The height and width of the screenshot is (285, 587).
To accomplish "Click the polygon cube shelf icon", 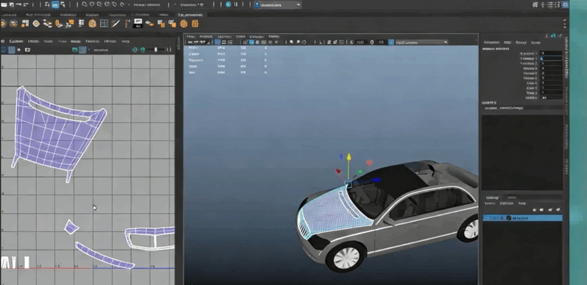I will click(x=92, y=24).
